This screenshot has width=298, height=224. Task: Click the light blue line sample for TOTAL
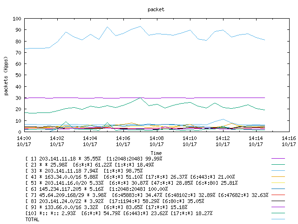click(278, 219)
